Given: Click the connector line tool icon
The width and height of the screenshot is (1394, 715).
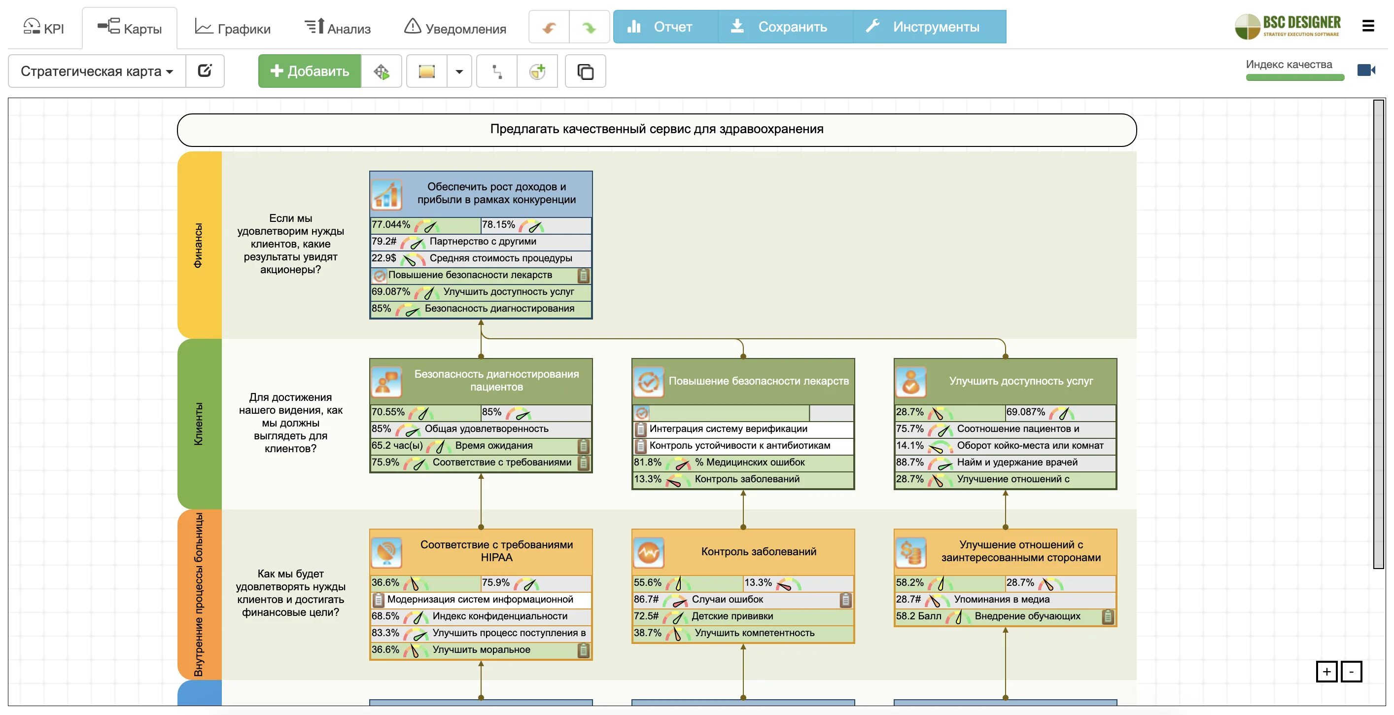Looking at the screenshot, I should [496, 71].
